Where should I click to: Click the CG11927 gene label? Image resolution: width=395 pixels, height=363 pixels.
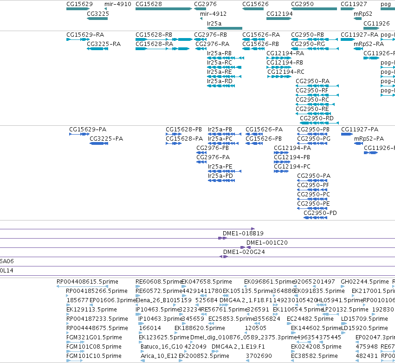point(354,4)
